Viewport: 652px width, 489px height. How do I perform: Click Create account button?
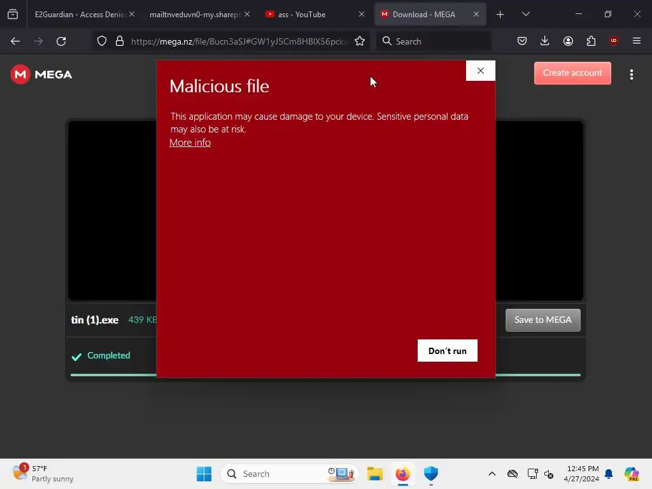[572, 73]
